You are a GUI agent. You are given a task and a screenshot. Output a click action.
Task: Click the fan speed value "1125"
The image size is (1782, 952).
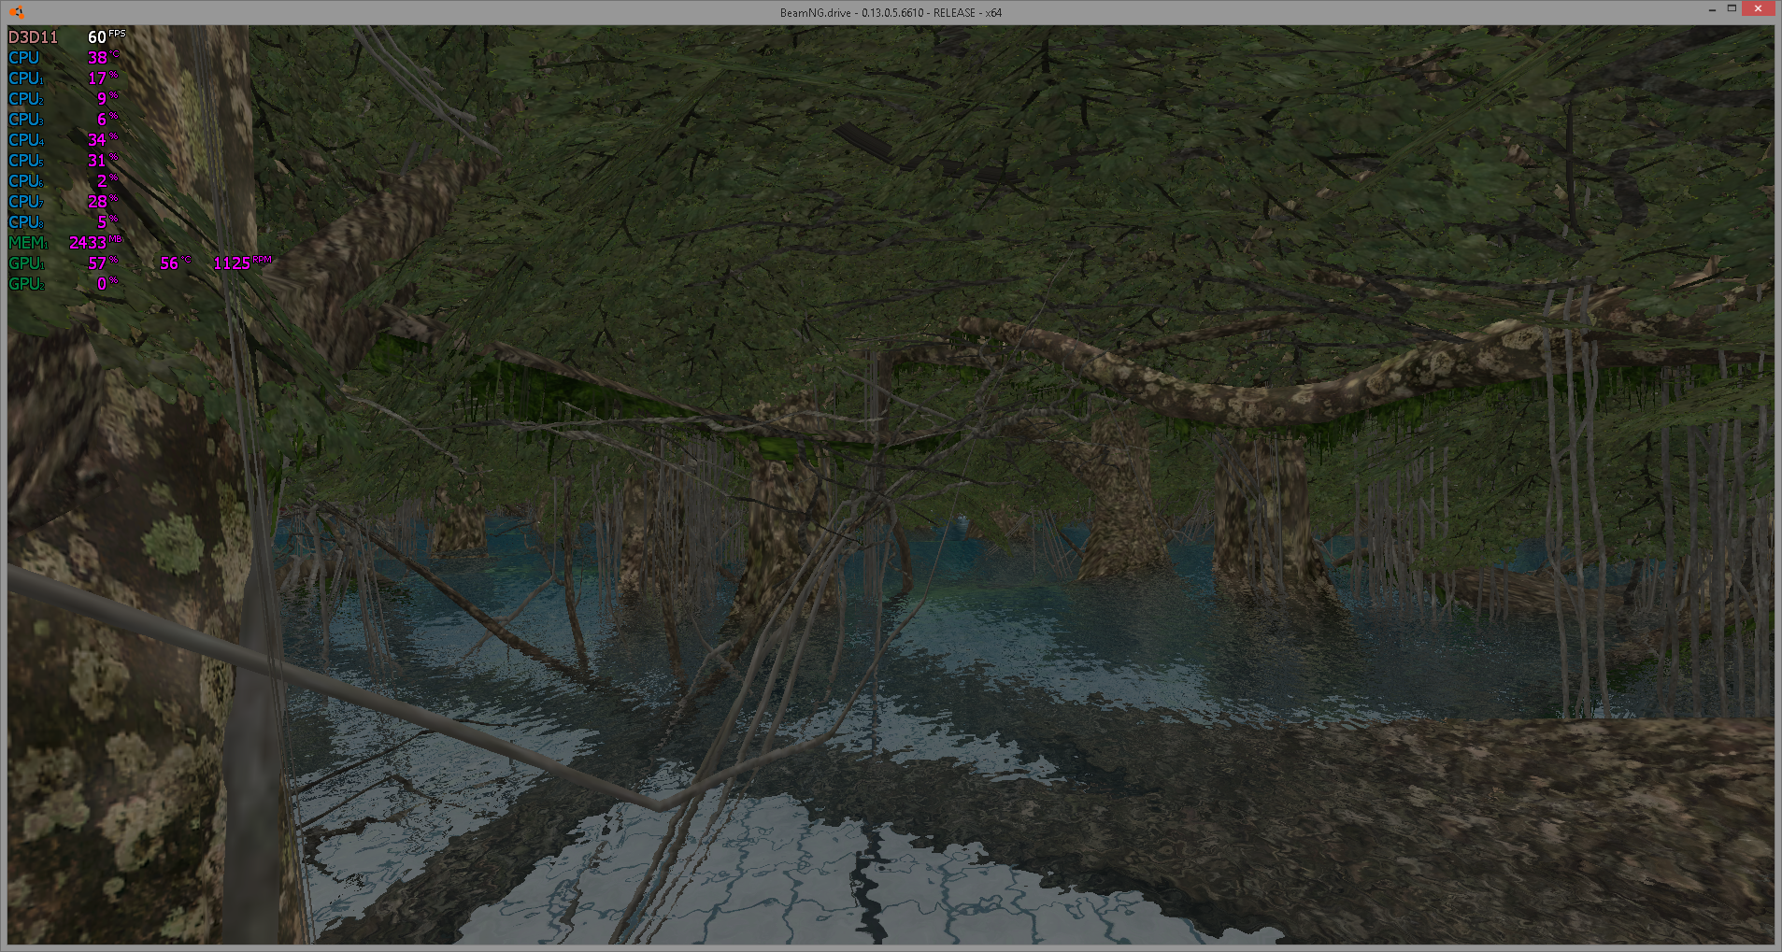232,263
